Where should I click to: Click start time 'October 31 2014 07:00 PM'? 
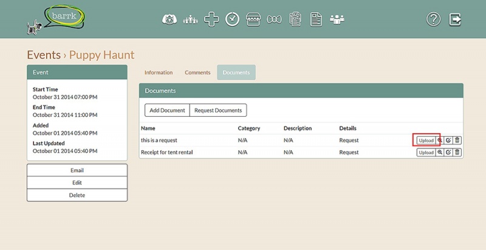(65, 97)
